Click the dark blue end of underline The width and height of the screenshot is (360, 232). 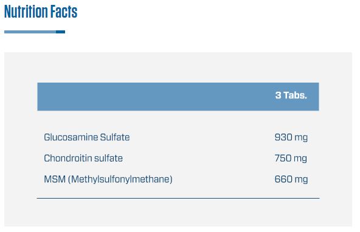61,32
